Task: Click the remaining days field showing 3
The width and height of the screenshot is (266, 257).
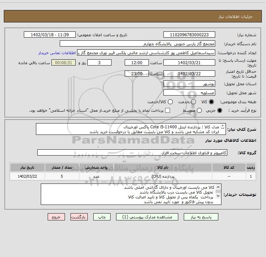Action: click(99, 62)
